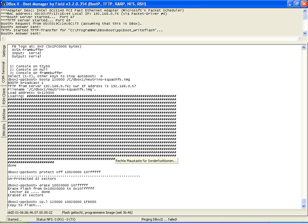The width and height of the screenshot is (308, 223).
Task: Click 'Erased 63 sectors' terminal line
Action: pos(26,195)
